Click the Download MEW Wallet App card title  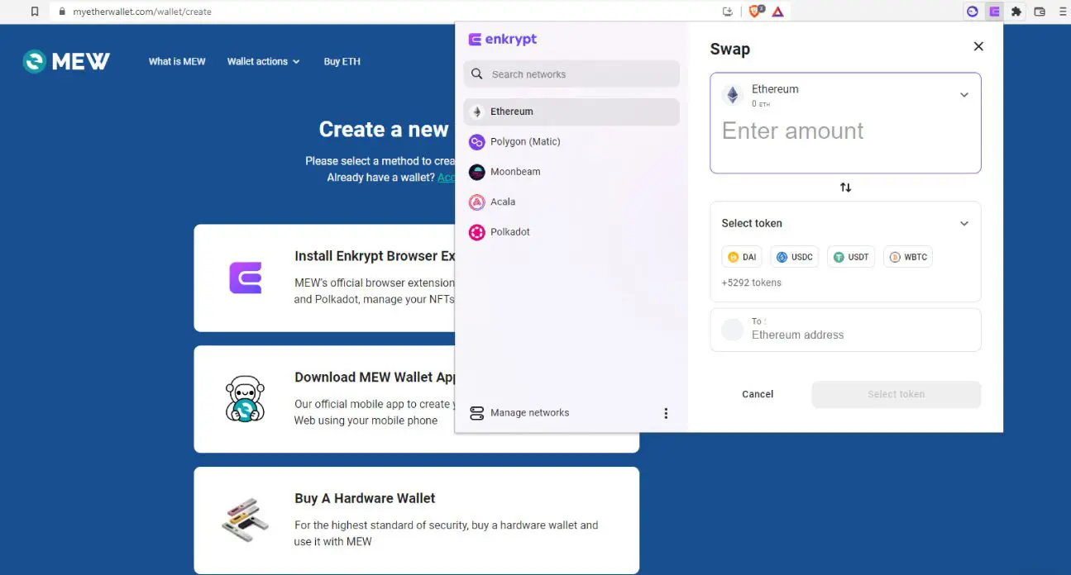(375, 377)
